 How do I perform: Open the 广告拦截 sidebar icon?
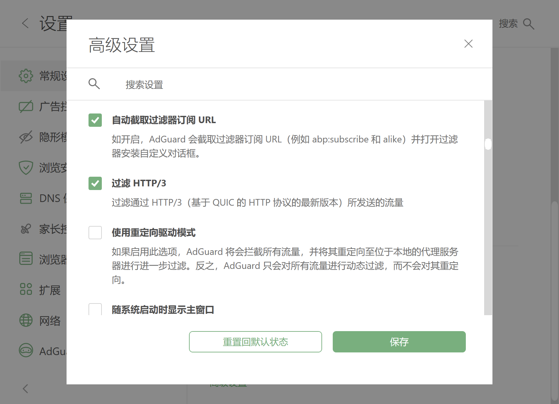(x=26, y=106)
